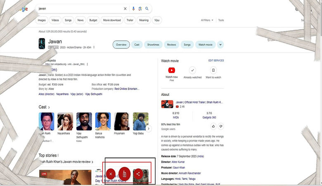Open Google Lens image search

140,9
